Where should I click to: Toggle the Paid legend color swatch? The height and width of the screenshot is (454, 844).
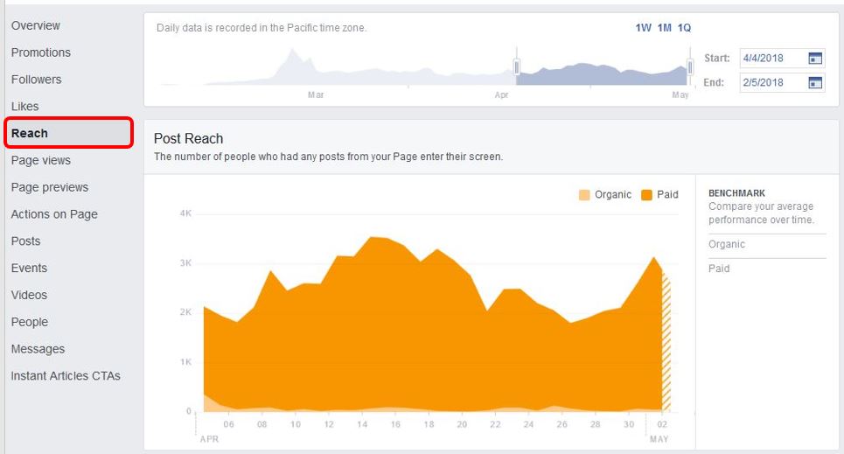point(646,195)
